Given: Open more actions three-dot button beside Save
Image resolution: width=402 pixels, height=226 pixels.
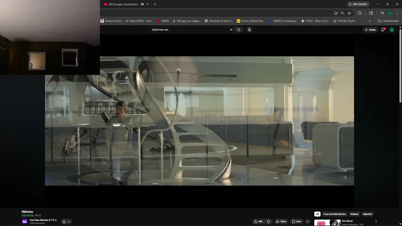Looking at the screenshot, I should pos(307,222).
